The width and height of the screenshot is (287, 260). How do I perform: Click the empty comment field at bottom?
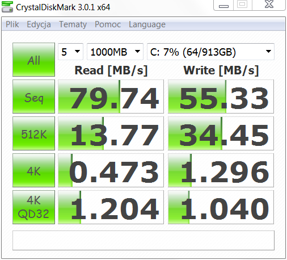(143, 240)
